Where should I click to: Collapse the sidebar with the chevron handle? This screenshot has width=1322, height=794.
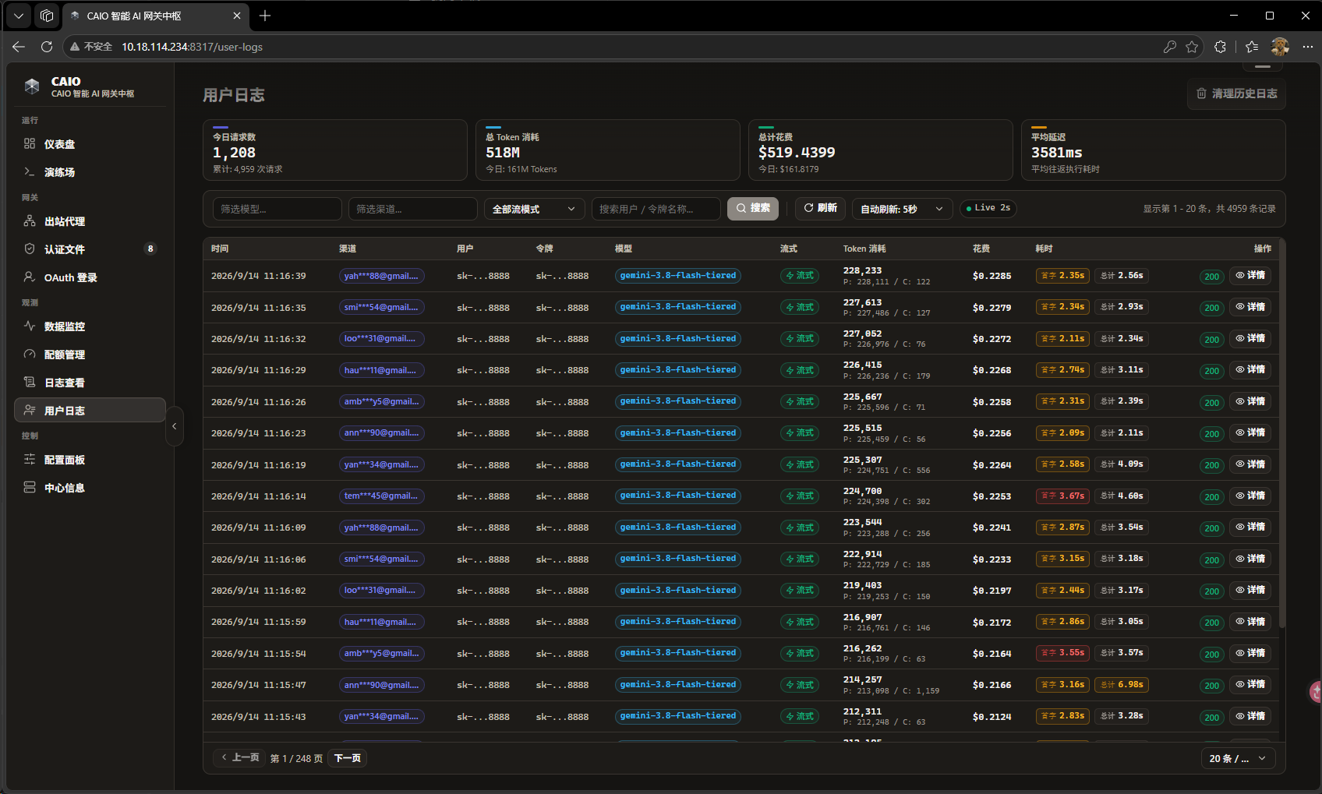coord(175,426)
